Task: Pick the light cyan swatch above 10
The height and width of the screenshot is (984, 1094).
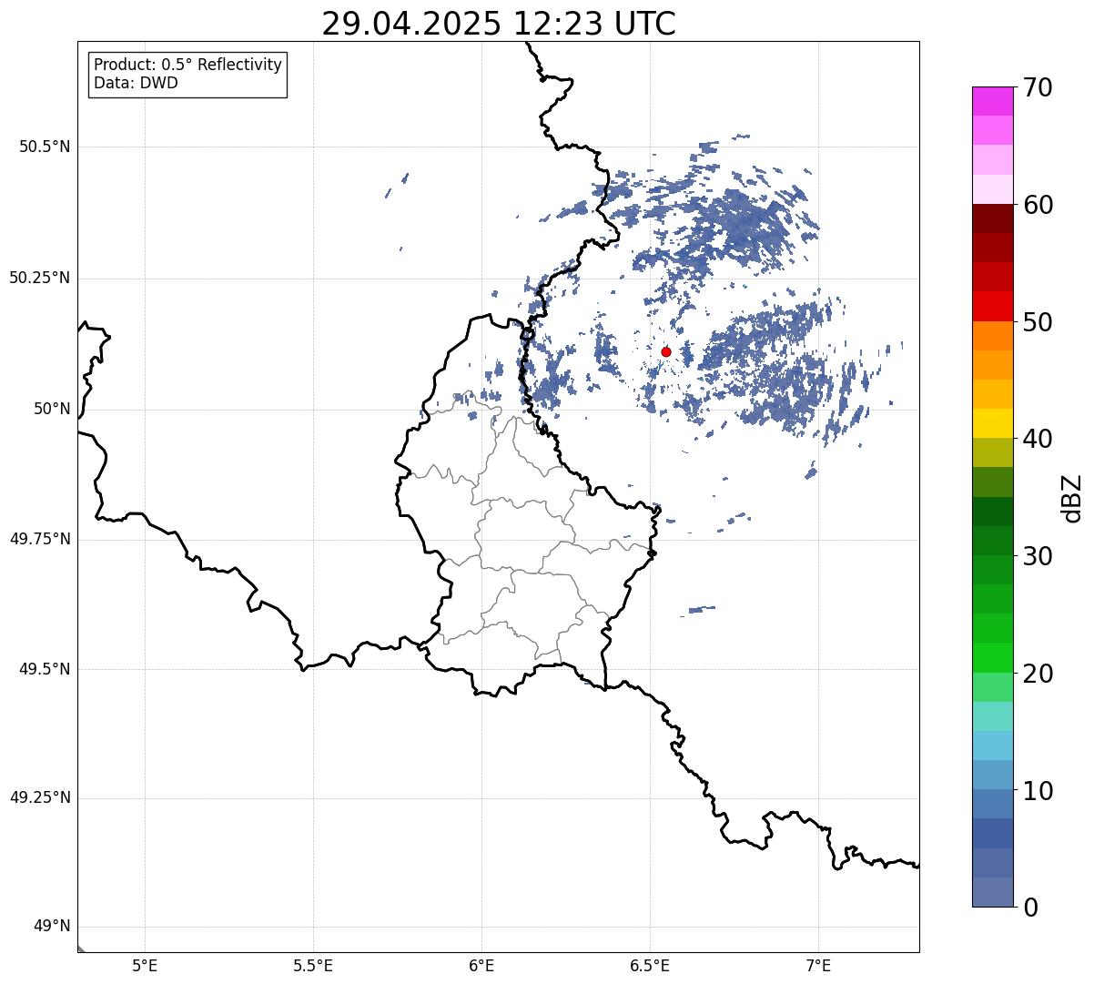Action: (x=992, y=746)
